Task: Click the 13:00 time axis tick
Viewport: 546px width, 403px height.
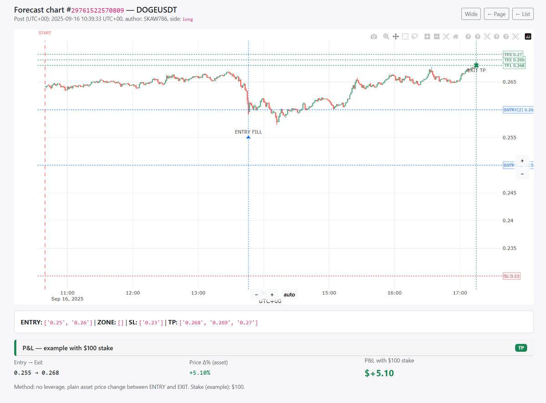Action: [198, 293]
